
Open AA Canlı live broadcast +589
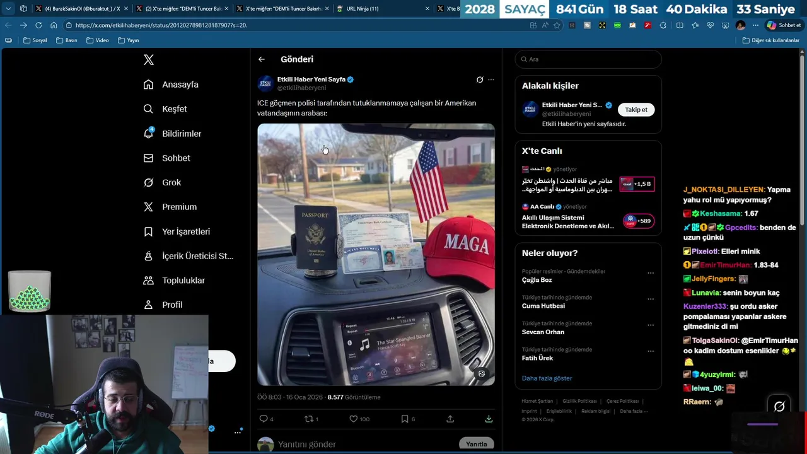(588, 217)
